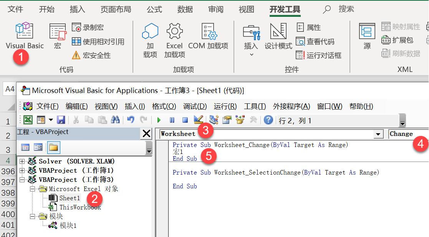This screenshot has height=237, width=429.
Task: Open the 加载项 add-ins button
Action: (150, 40)
